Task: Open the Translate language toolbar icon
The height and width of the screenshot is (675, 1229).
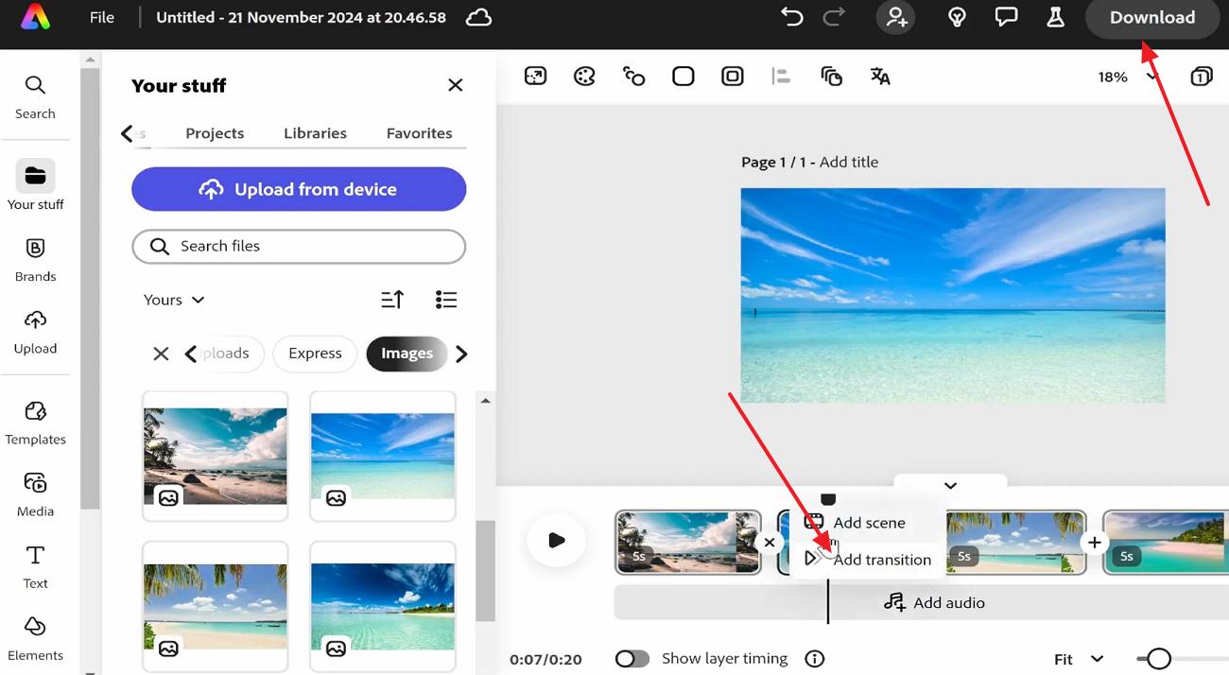Action: point(880,76)
